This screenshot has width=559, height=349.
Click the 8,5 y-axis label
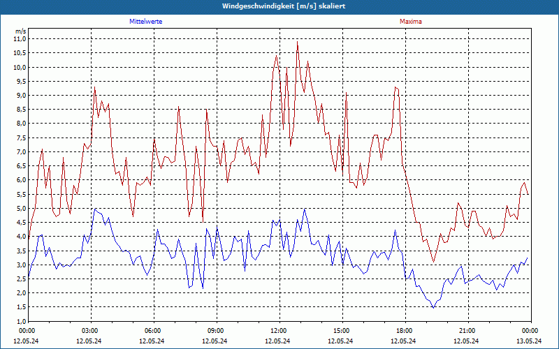point(22,110)
